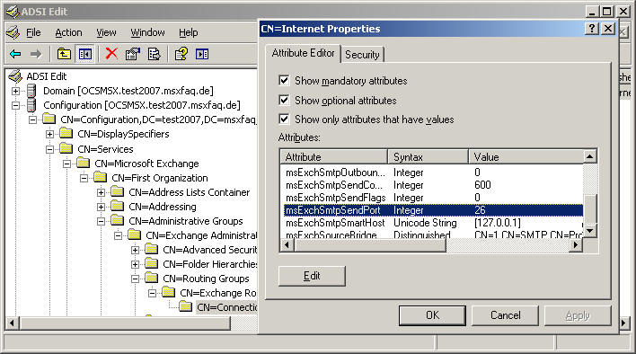636x354 pixels.
Task: Click the Show/Hide action pane icon
Action: (x=202, y=54)
